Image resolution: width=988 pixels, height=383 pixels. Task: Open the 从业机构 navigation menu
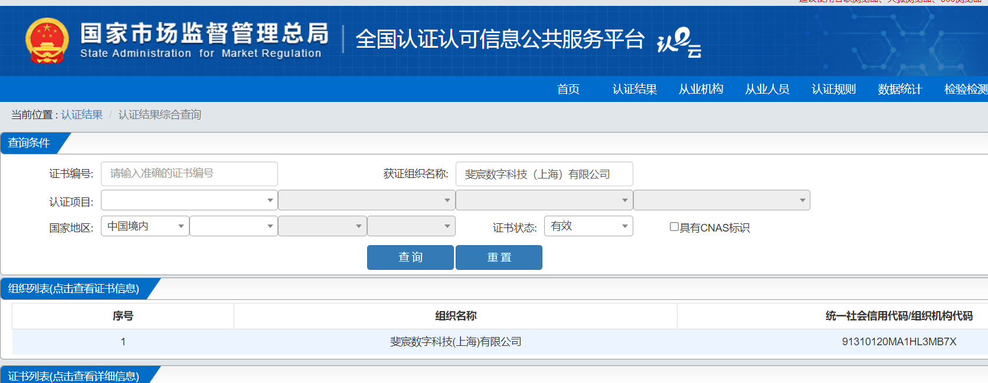tap(701, 89)
